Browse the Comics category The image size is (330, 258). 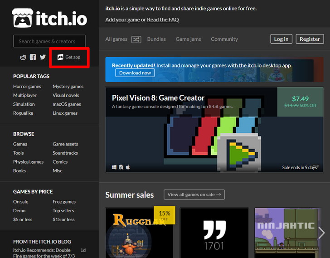[60, 162]
